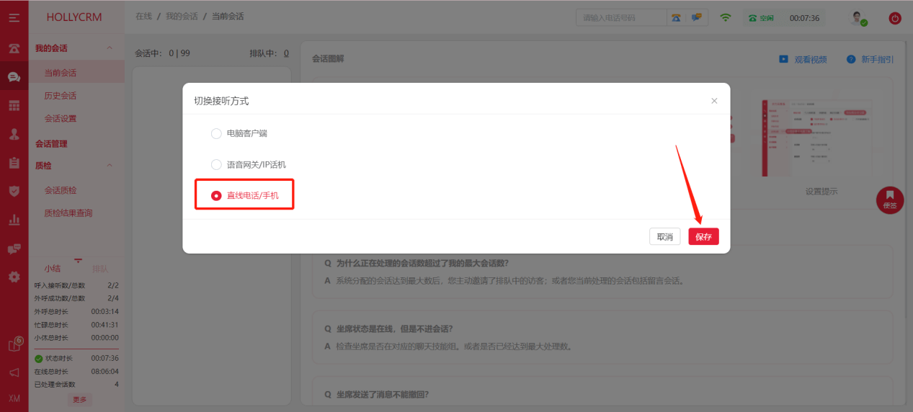Viewport: 913px width, 412px height.
Task: Click the dial phone icon beside number input
Action: (676, 17)
